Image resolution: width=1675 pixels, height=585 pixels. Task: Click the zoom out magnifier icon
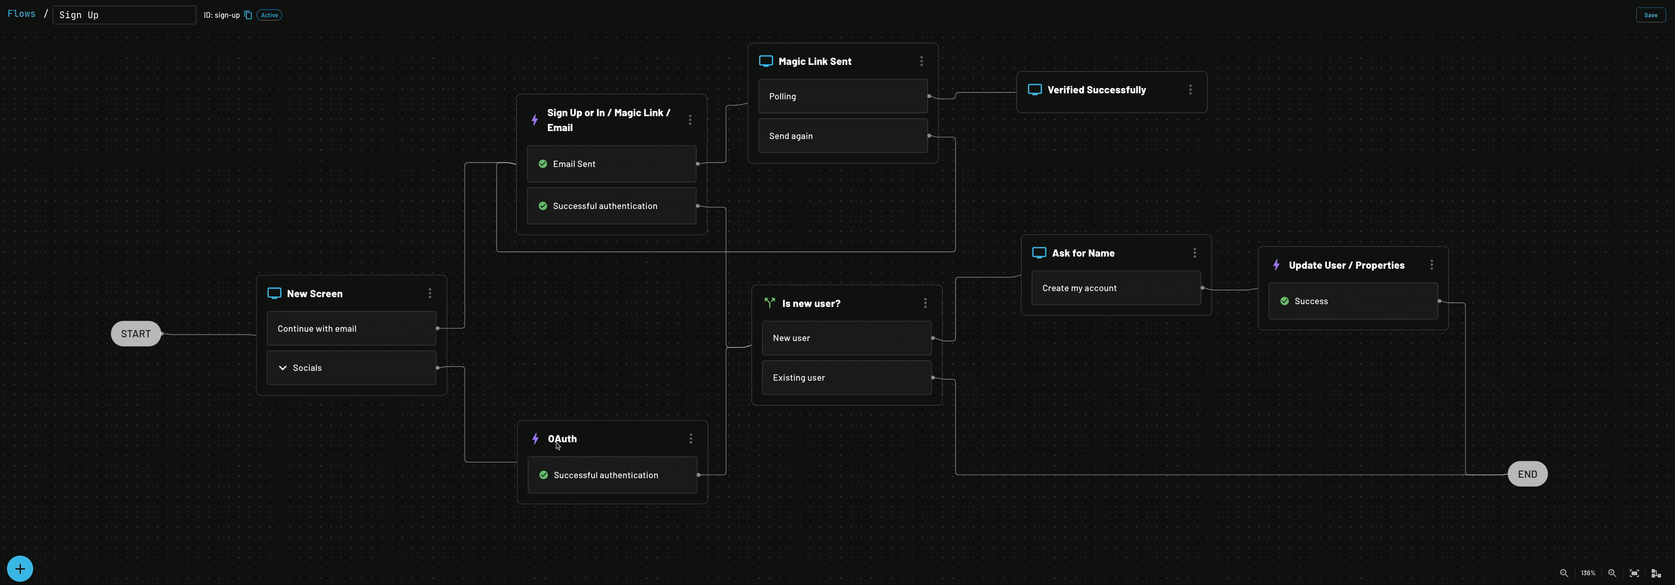pos(1564,573)
